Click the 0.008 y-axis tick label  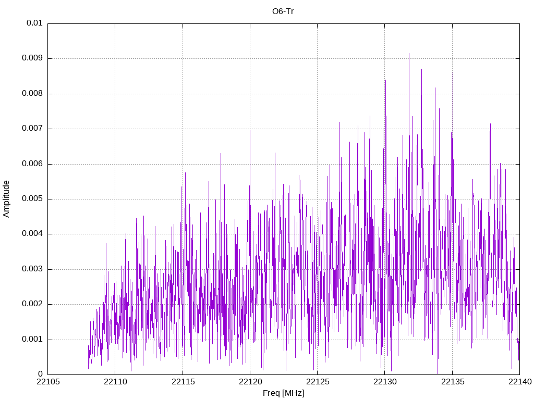pos(32,93)
